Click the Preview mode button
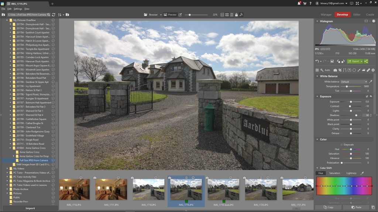 [170, 15]
